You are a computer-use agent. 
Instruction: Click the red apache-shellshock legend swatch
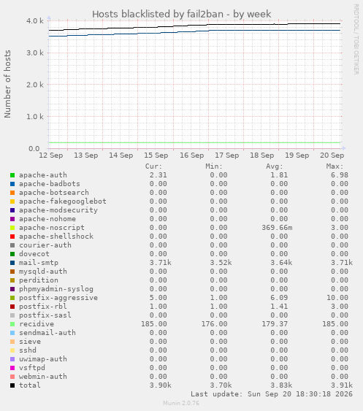[x=12, y=237]
